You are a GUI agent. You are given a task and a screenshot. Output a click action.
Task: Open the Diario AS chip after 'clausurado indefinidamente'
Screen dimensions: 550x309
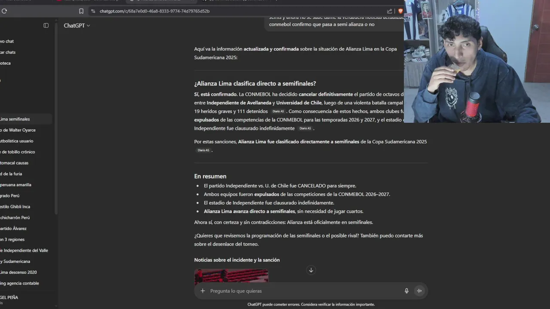point(305,128)
